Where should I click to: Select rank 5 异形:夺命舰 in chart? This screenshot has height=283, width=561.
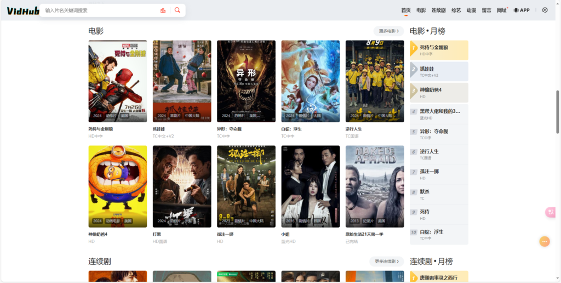pos(439,134)
